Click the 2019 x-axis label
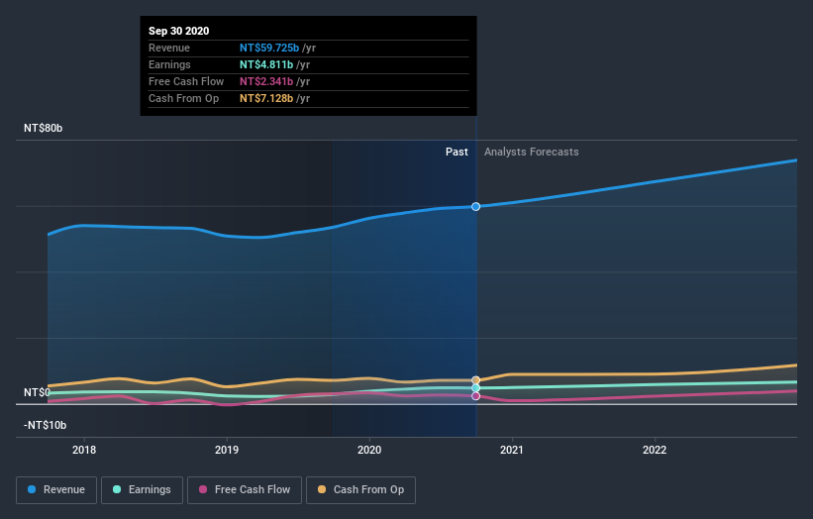The width and height of the screenshot is (813, 519). pos(227,450)
